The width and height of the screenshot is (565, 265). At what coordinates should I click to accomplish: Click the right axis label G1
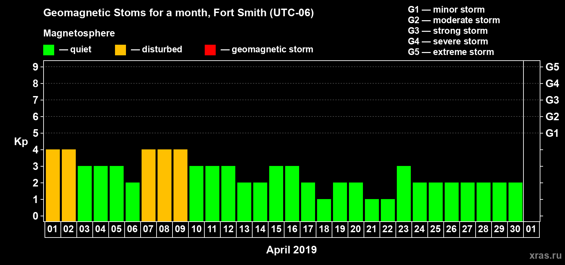coord(552,133)
